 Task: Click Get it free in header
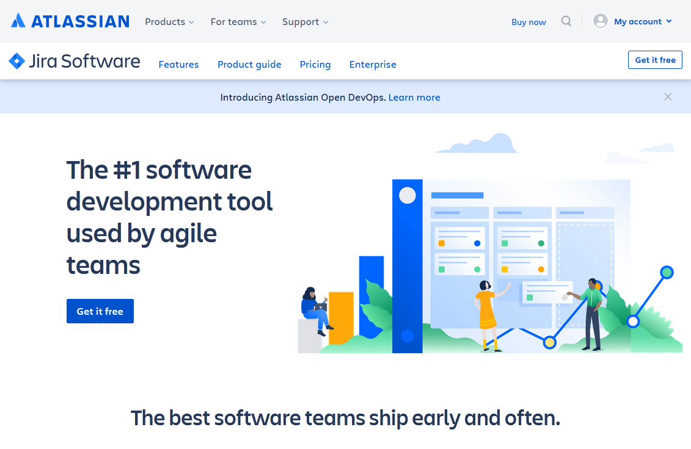(x=656, y=60)
